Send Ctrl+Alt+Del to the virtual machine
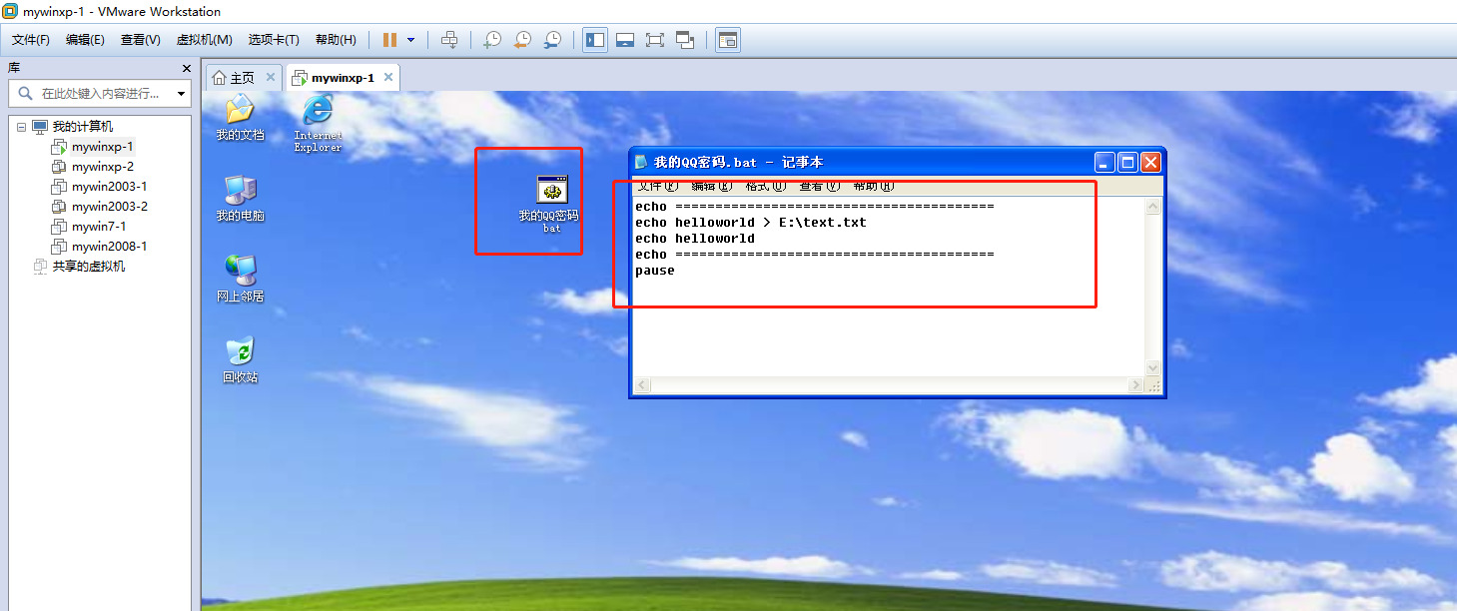 click(449, 40)
